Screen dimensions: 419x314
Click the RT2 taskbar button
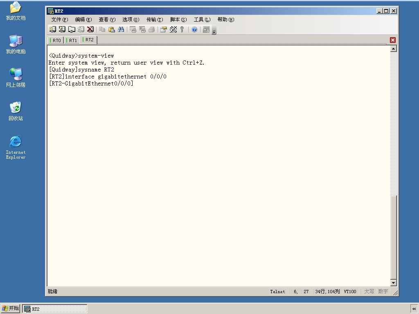tap(55, 309)
